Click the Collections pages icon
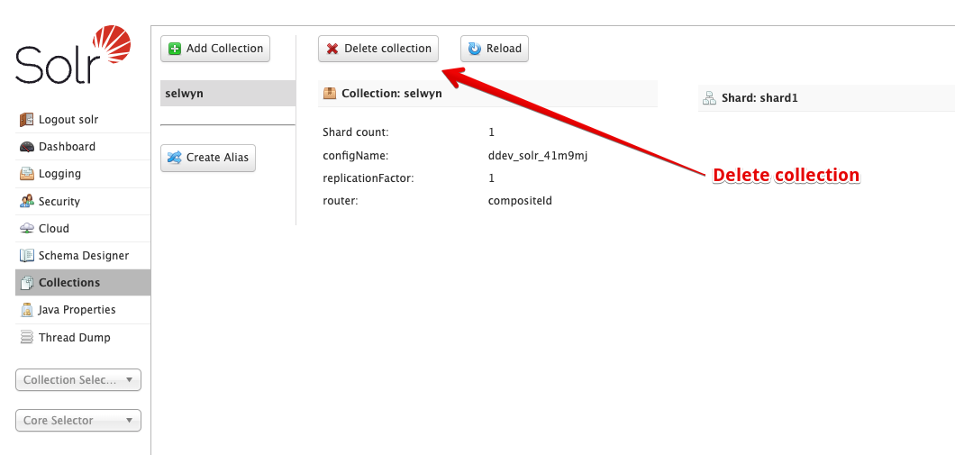The image size is (955, 455). 26,283
